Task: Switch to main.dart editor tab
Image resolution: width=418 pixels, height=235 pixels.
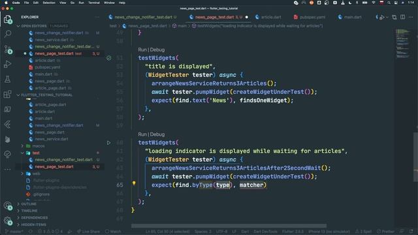Action: coord(350,17)
